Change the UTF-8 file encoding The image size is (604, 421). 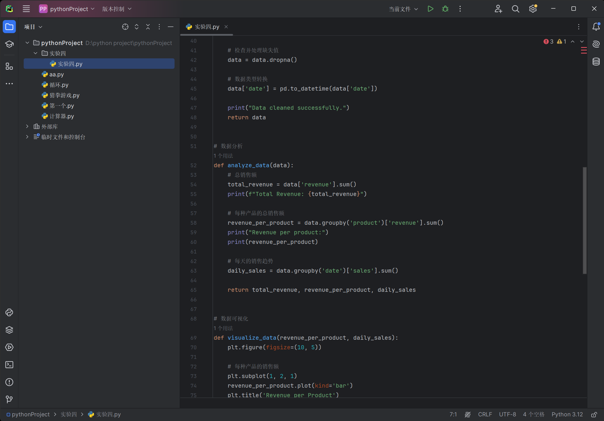point(507,414)
